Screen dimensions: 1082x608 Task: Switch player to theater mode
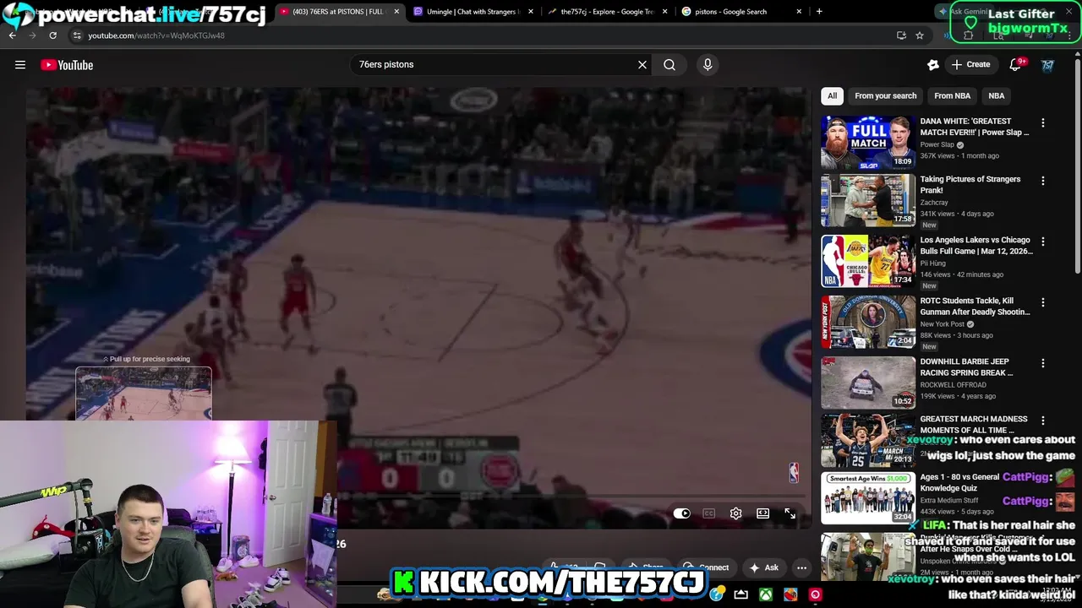(x=763, y=513)
